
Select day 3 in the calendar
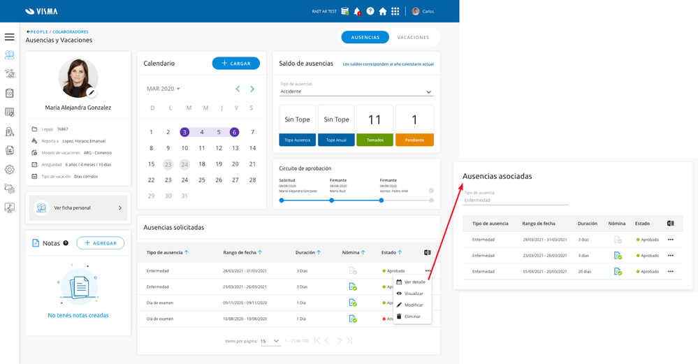point(184,132)
